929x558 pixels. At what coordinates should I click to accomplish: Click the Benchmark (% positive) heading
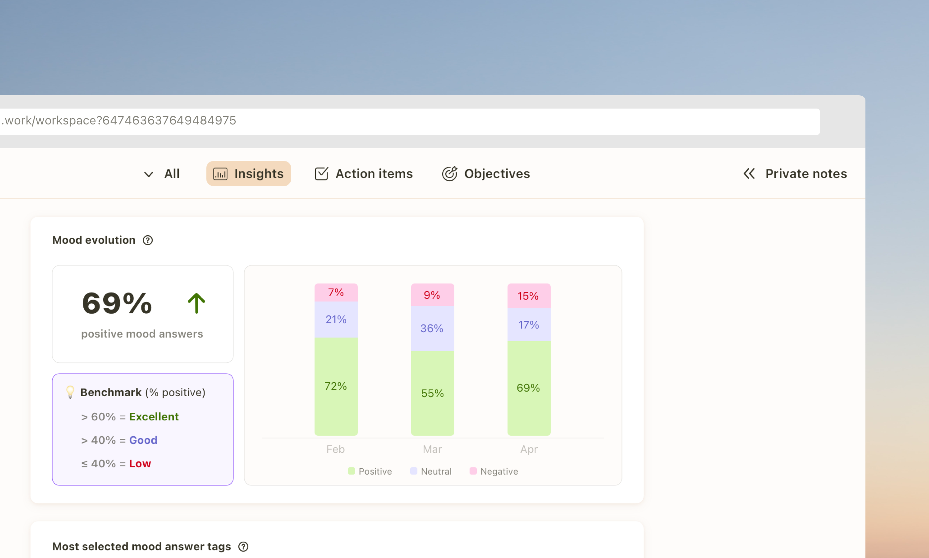[143, 392]
